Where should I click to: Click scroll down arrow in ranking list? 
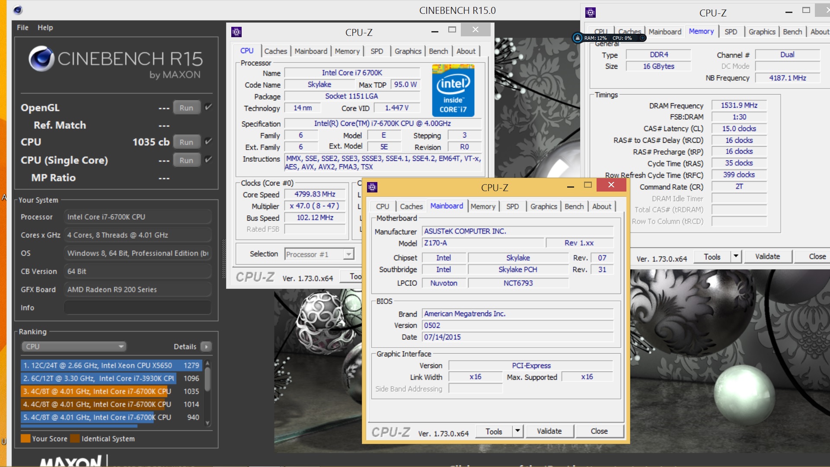207,423
